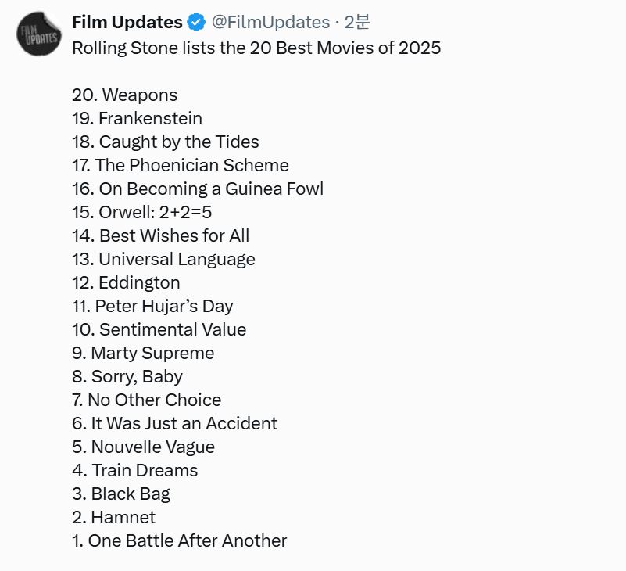Image resolution: width=626 pixels, height=571 pixels.
Task: Click the Rolling Stone headline text line
Action: [256, 48]
